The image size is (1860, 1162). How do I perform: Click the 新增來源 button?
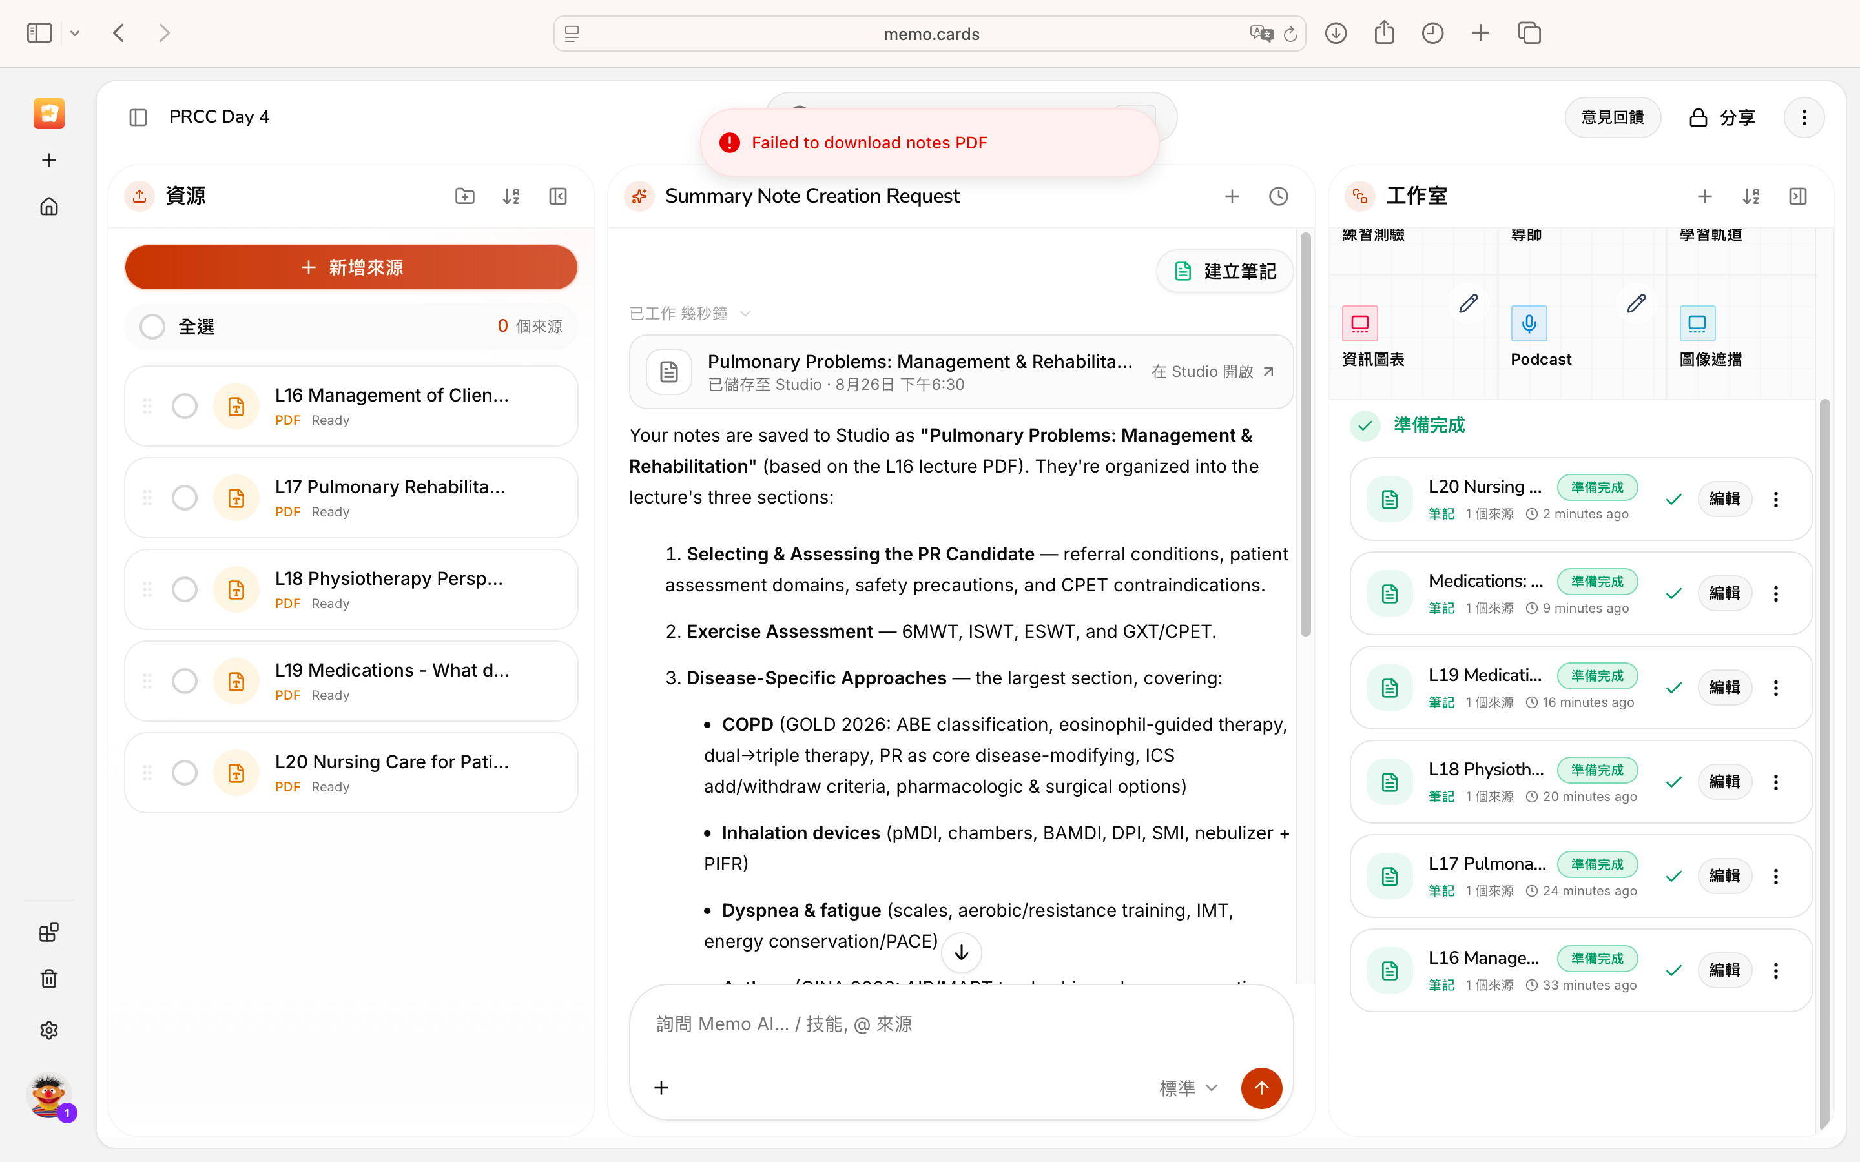(351, 267)
